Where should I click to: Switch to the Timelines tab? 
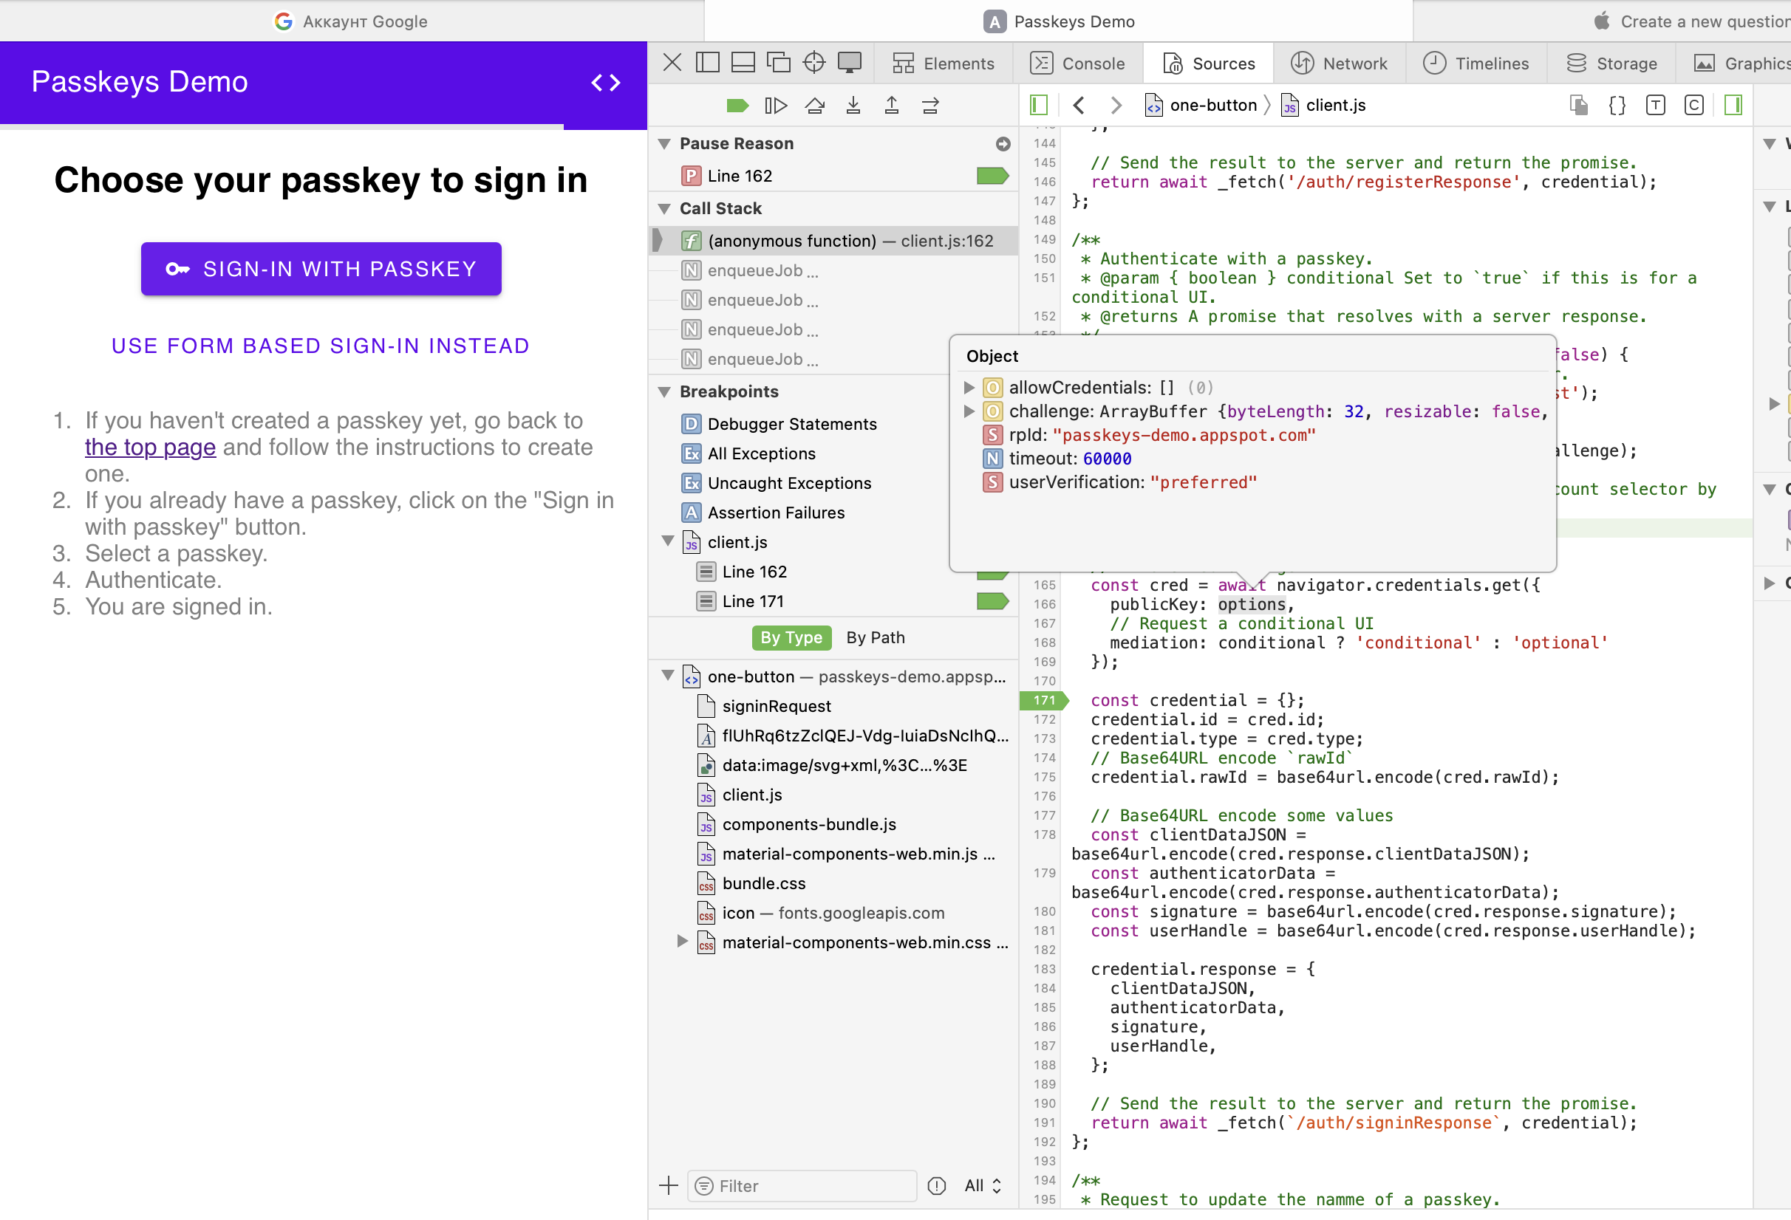point(1476,64)
